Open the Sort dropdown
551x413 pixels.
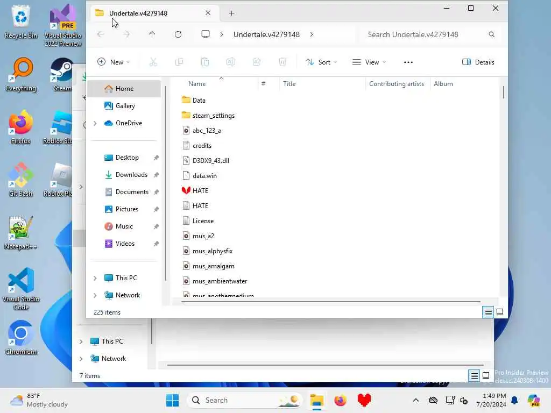pos(321,62)
